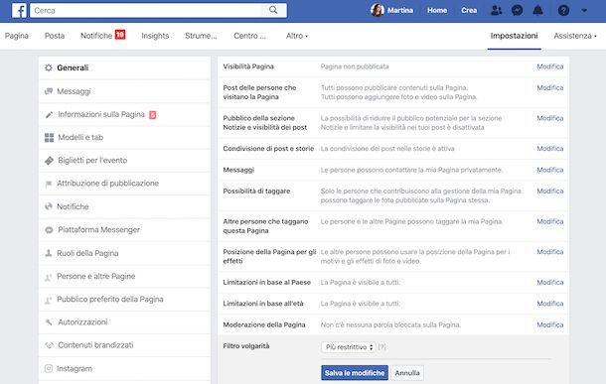Select the Impostazioni tab

(x=514, y=36)
